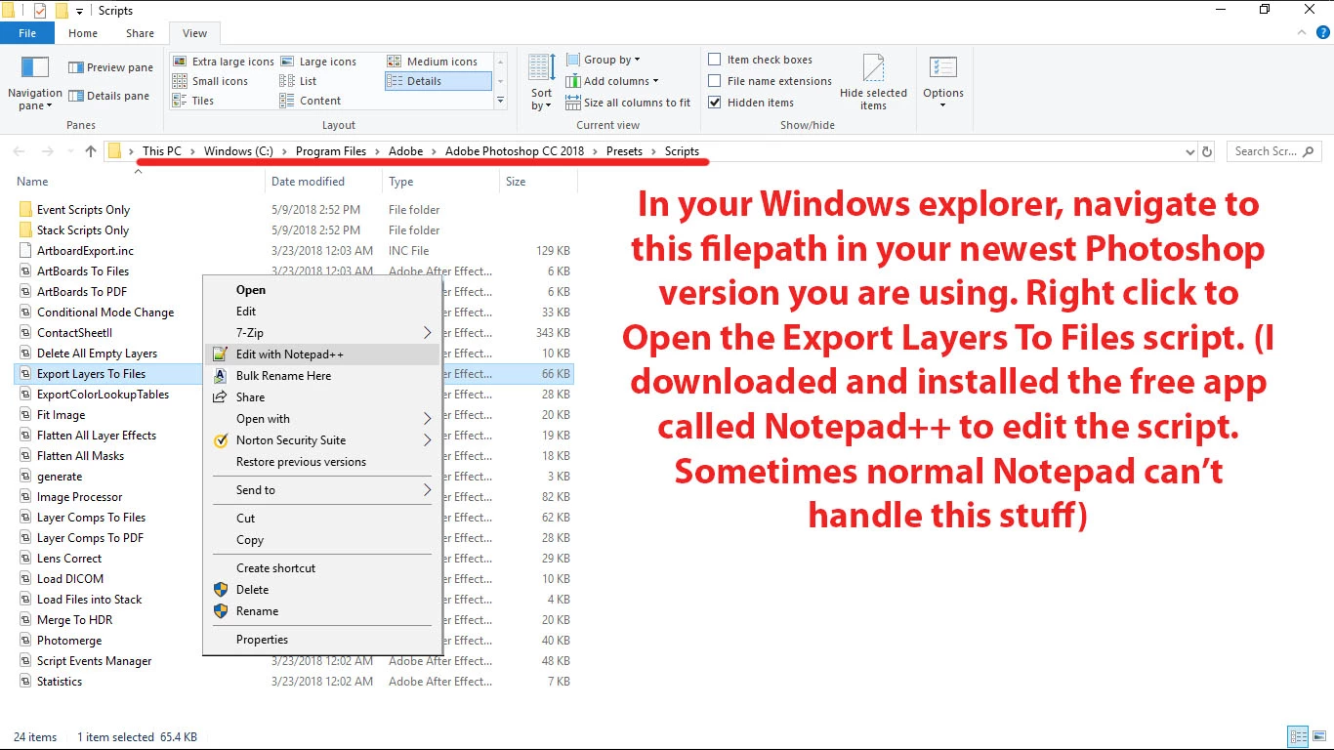This screenshot has width=1334, height=750.
Task: Switch to Content layout
Action: pos(311,101)
